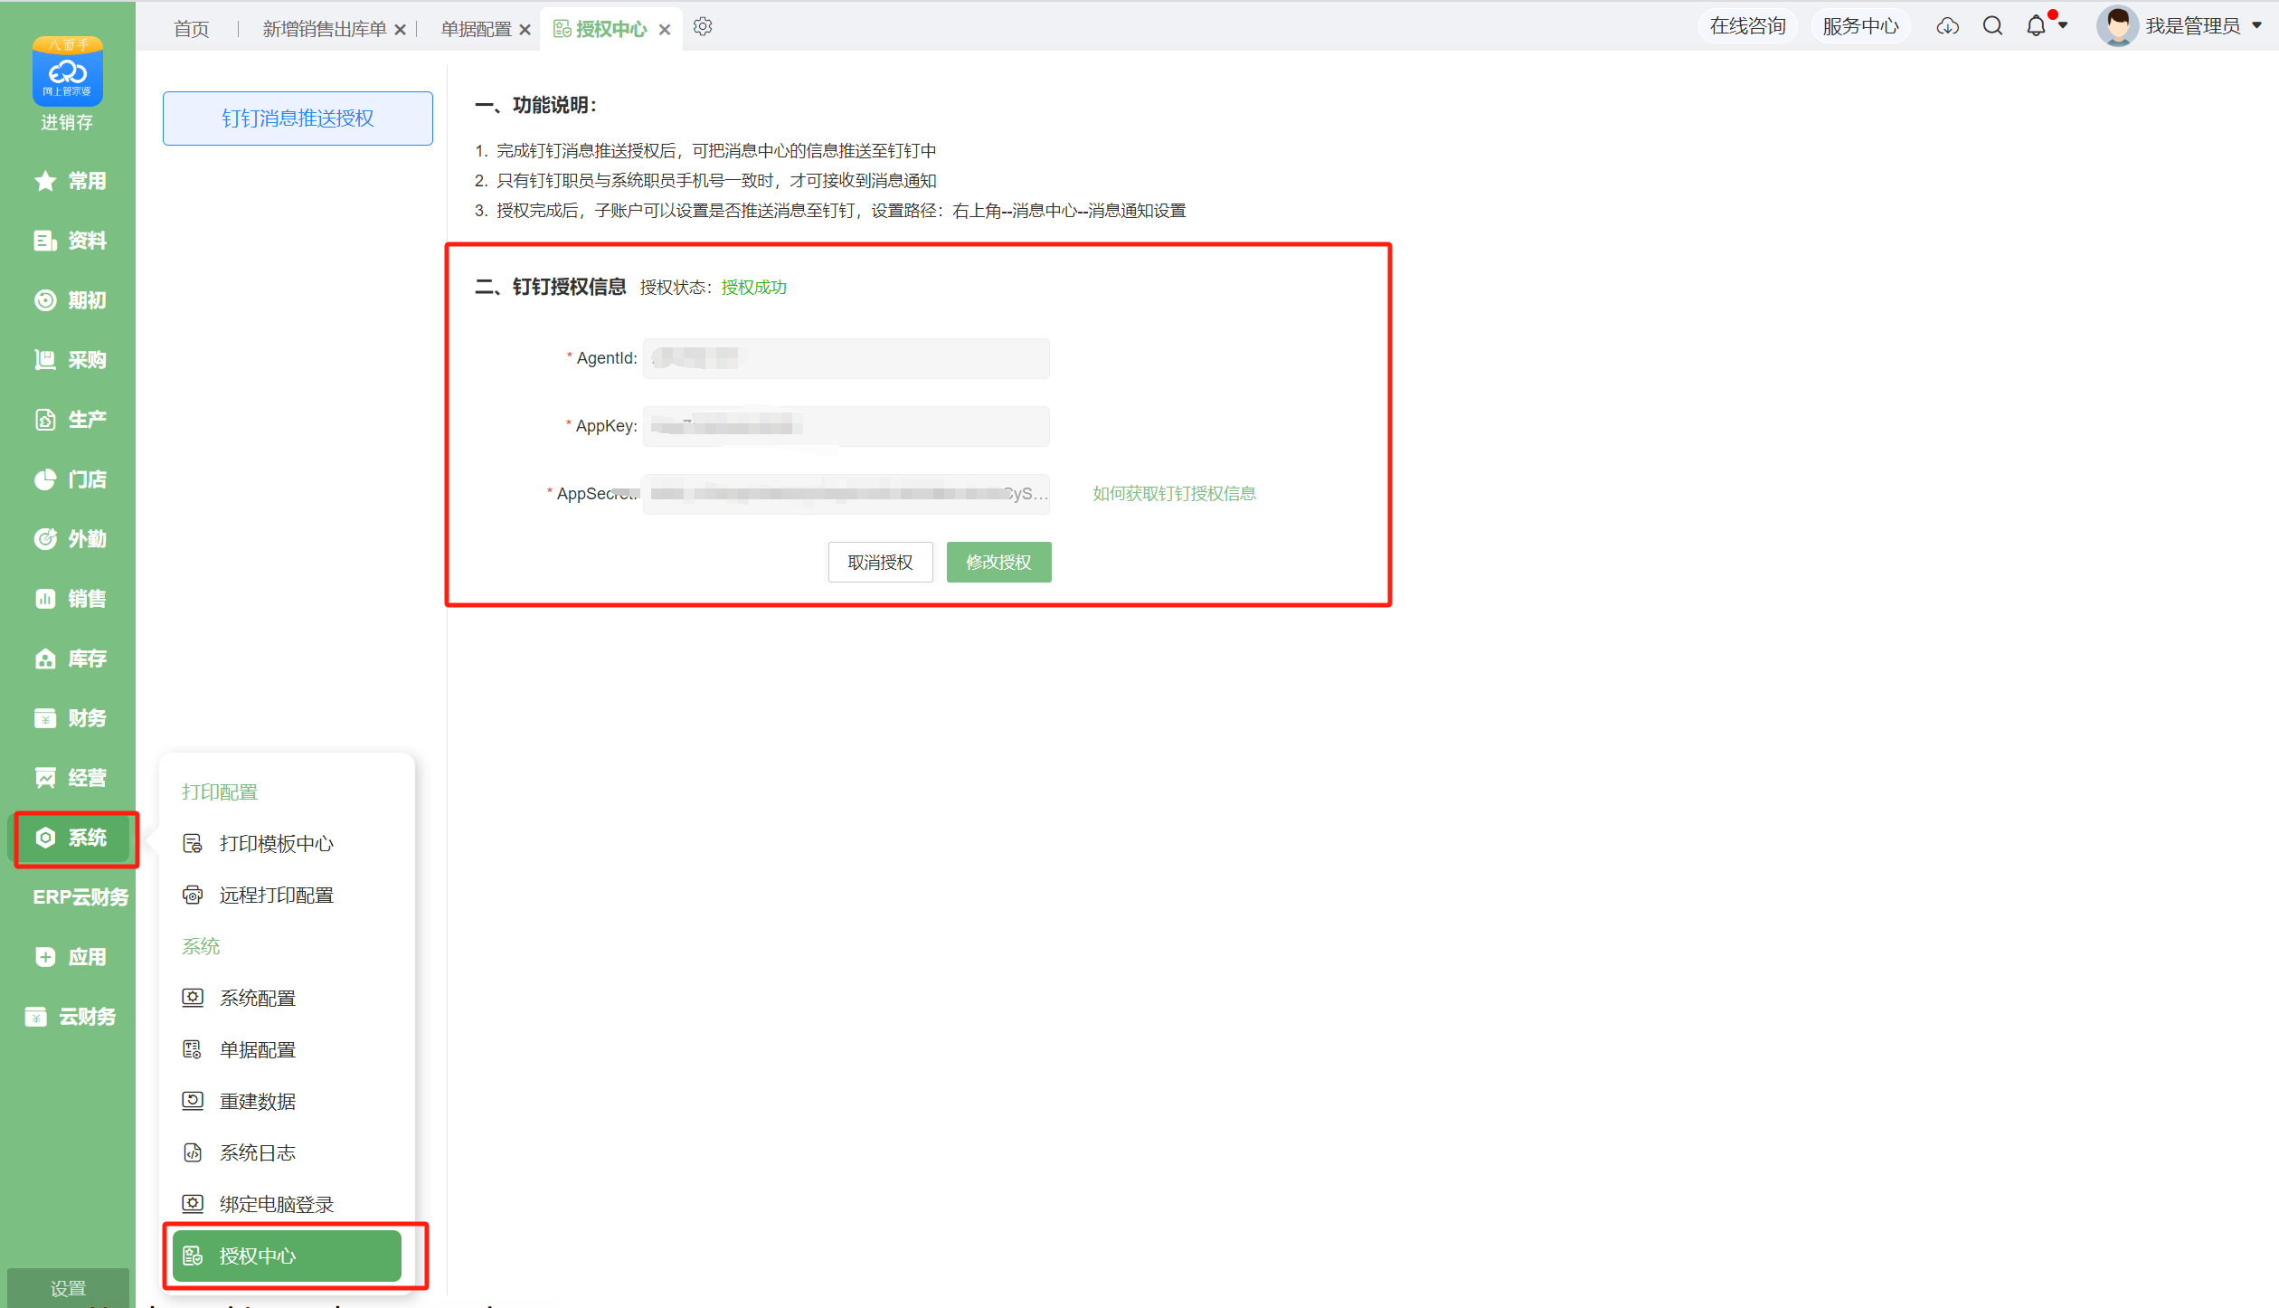Open 系统配置 from system menu
The width and height of the screenshot is (2279, 1308).
click(287, 999)
